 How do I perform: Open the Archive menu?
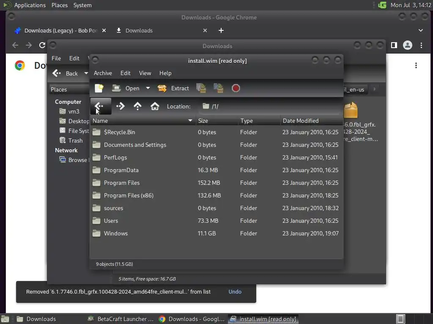(103, 73)
